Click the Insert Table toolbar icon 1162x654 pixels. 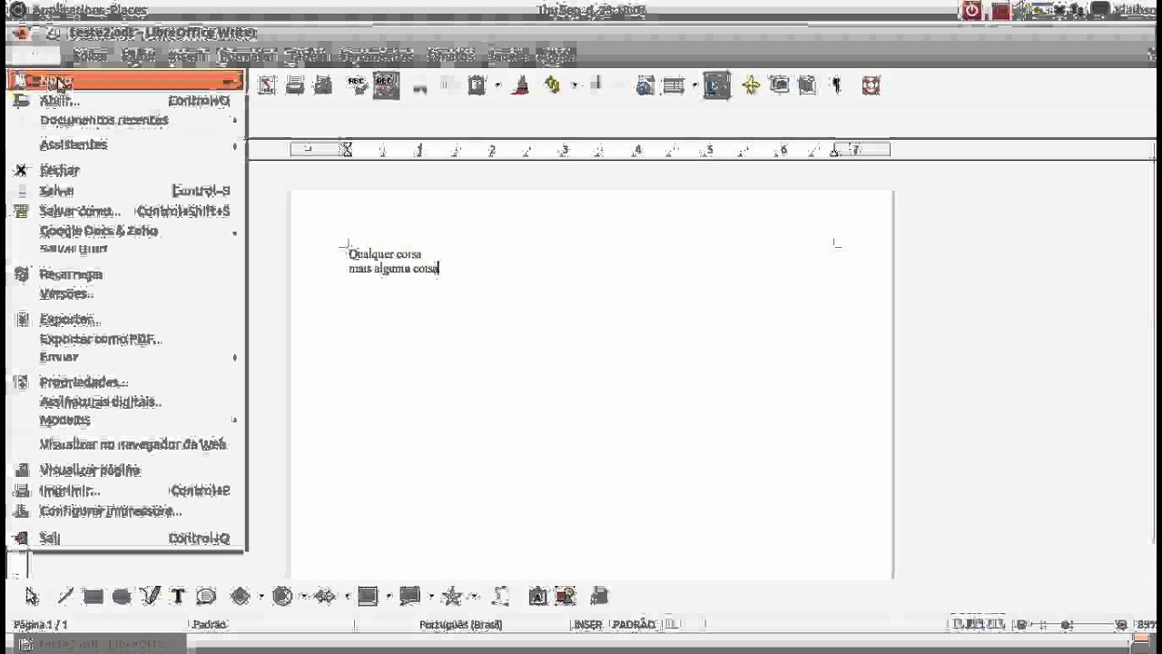(674, 85)
